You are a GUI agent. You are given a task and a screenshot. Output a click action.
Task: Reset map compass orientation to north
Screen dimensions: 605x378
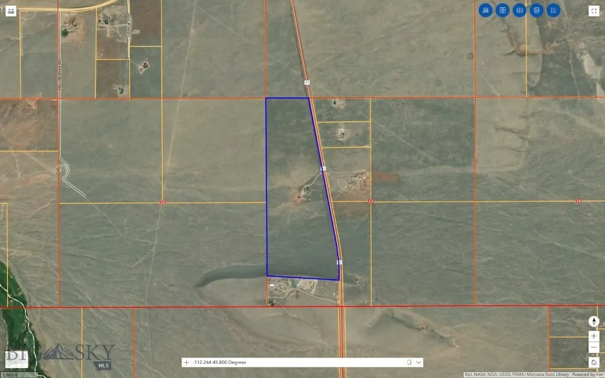click(594, 321)
